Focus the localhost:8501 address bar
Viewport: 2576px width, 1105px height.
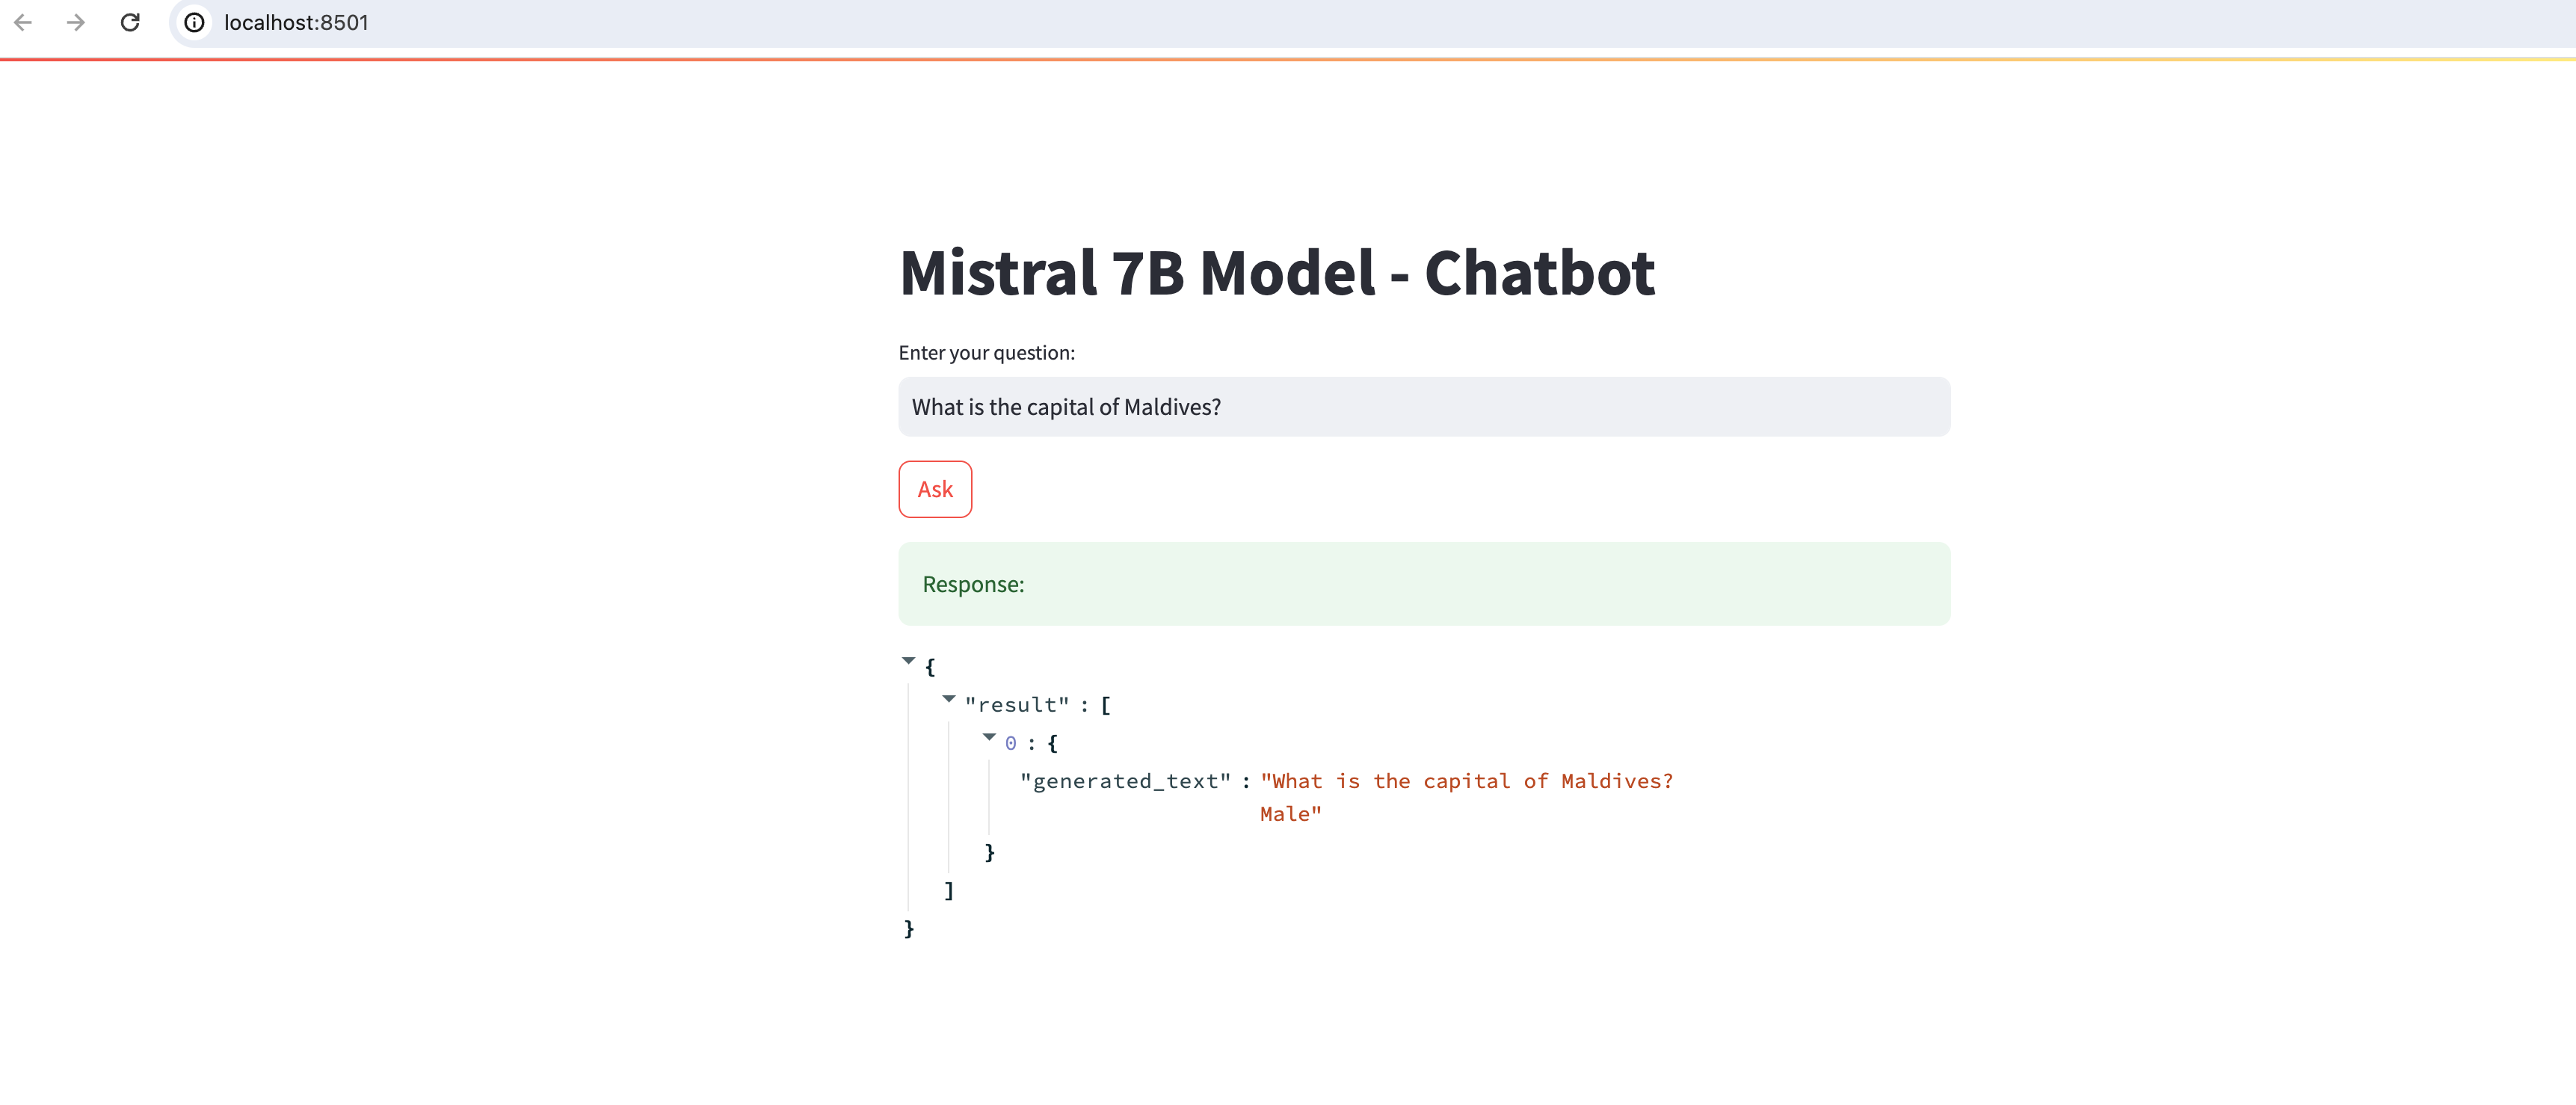[296, 22]
